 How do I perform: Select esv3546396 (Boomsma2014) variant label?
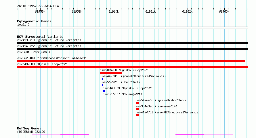[156, 106]
